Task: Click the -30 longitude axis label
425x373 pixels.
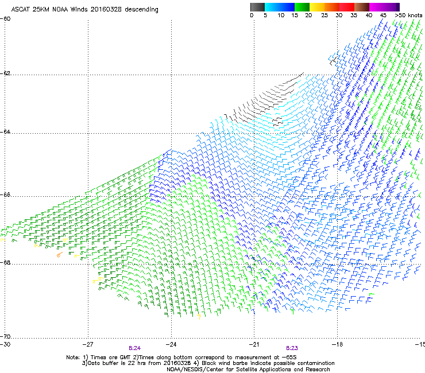Action: point(5,344)
